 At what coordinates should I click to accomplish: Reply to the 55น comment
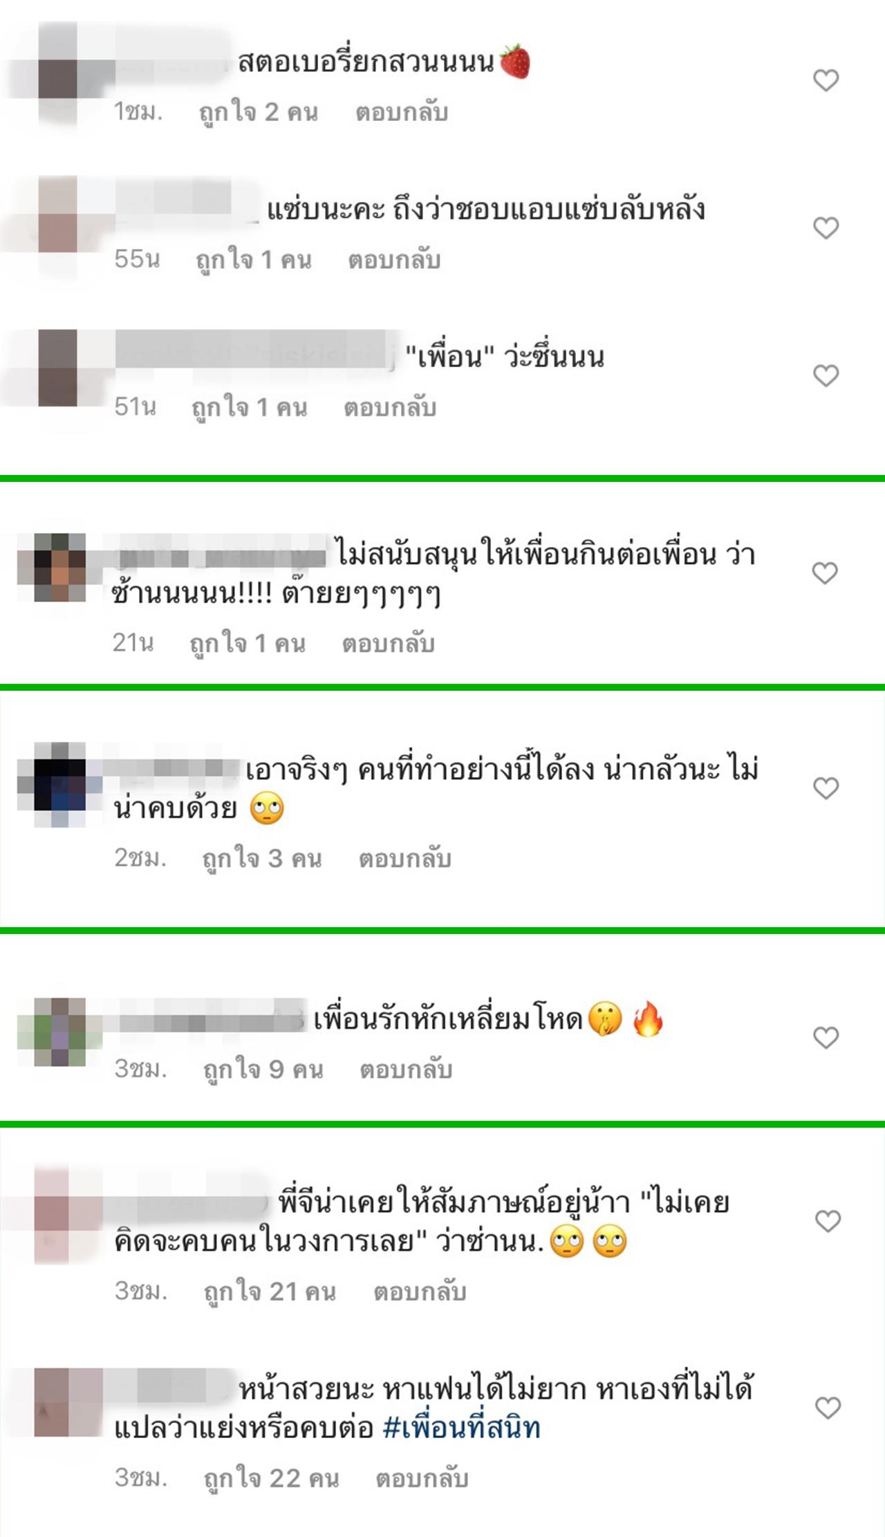point(394,260)
